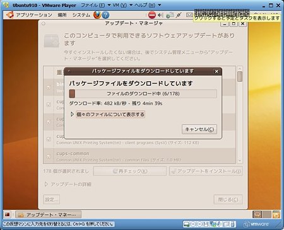Click the red no-entry notification icon

tap(151, 15)
